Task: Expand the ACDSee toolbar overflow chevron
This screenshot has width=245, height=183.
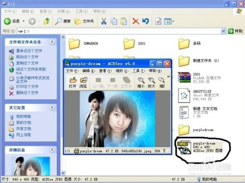Action: pos(169,76)
